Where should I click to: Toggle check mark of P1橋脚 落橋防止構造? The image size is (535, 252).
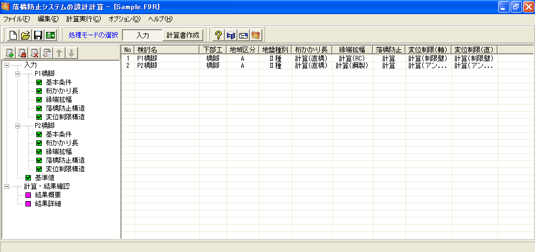point(39,108)
